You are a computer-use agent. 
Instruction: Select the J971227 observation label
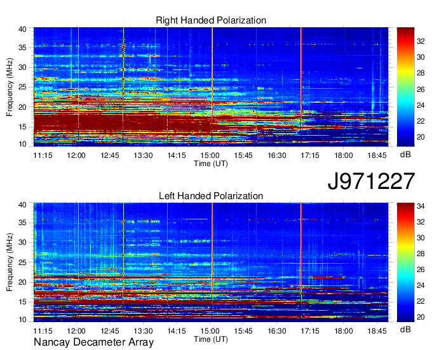(371, 181)
